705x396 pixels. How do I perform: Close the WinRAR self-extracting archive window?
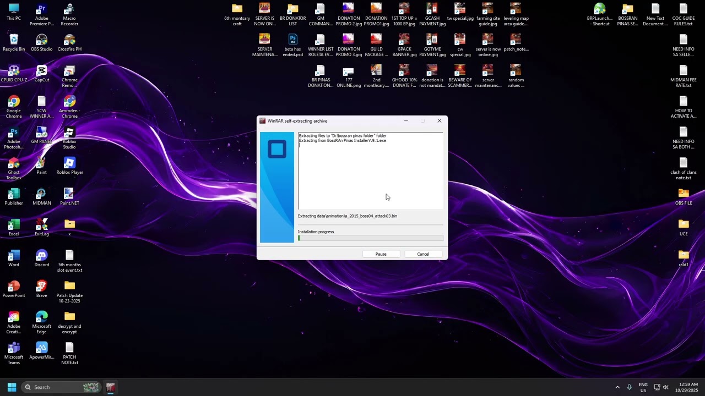[x=439, y=121]
